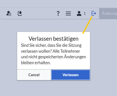Viewport: 117px width, 96px height.
Task: Click the 'Sind Sie sicher' message text
Action: (x=53, y=54)
